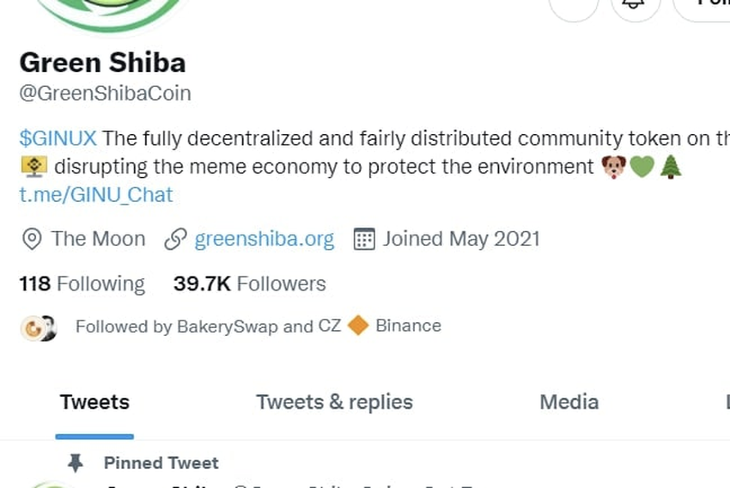This screenshot has width=730, height=488.
Task: Click the Binance orange diamond icon
Action: click(358, 325)
